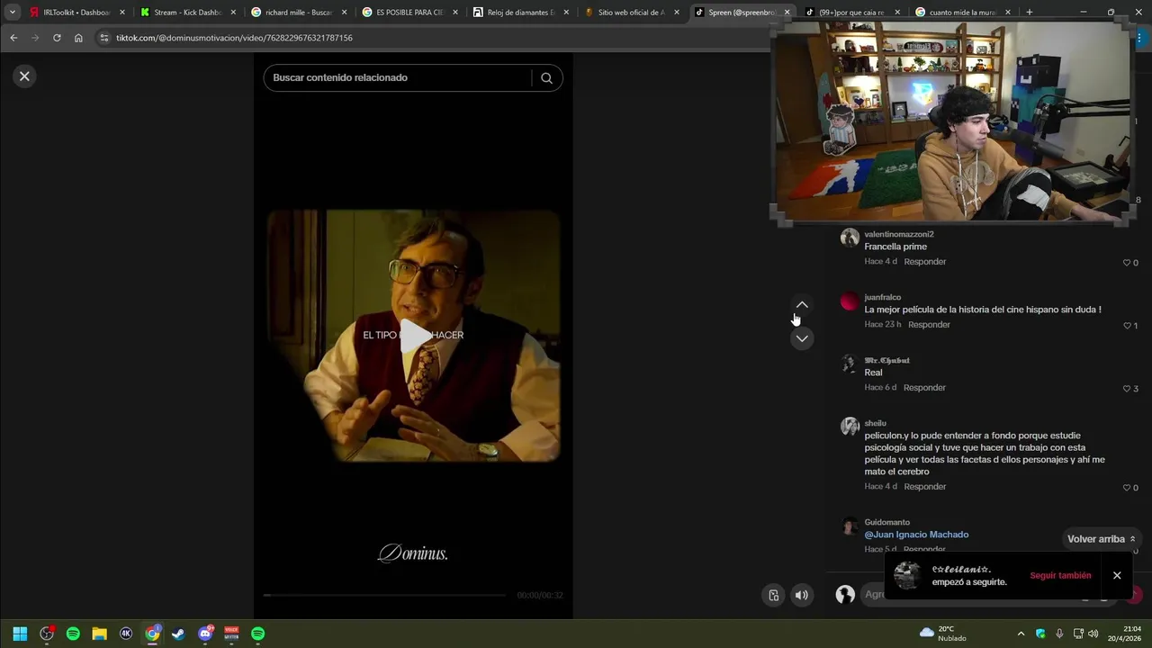1152x648 pixels.
Task: Open valentinomazzoni2's profile avatar
Action: (x=850, y=238)
